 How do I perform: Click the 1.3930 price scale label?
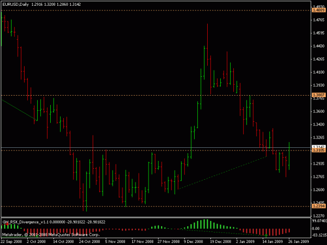tap(319, 85)
